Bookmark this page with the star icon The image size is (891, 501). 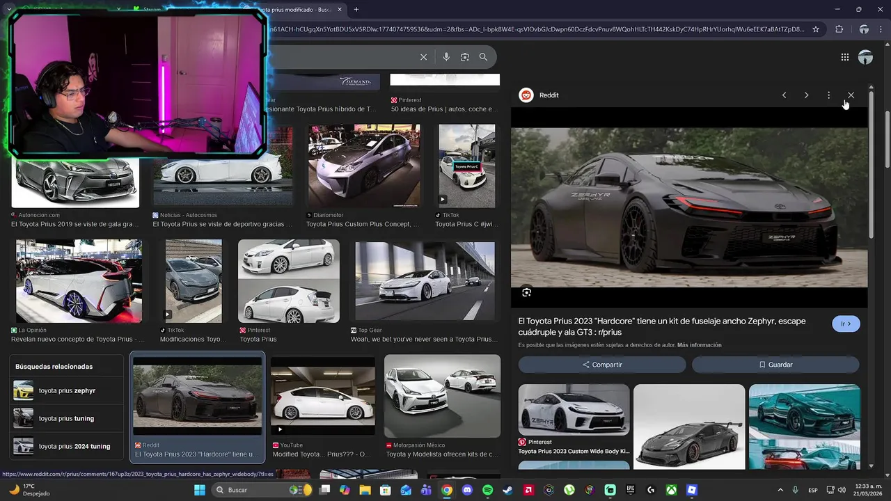pos(816,29)
